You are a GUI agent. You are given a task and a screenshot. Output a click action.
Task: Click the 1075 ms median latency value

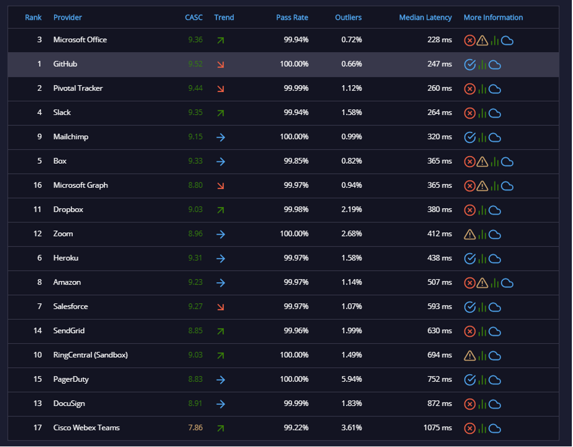[x=438, y=428]
